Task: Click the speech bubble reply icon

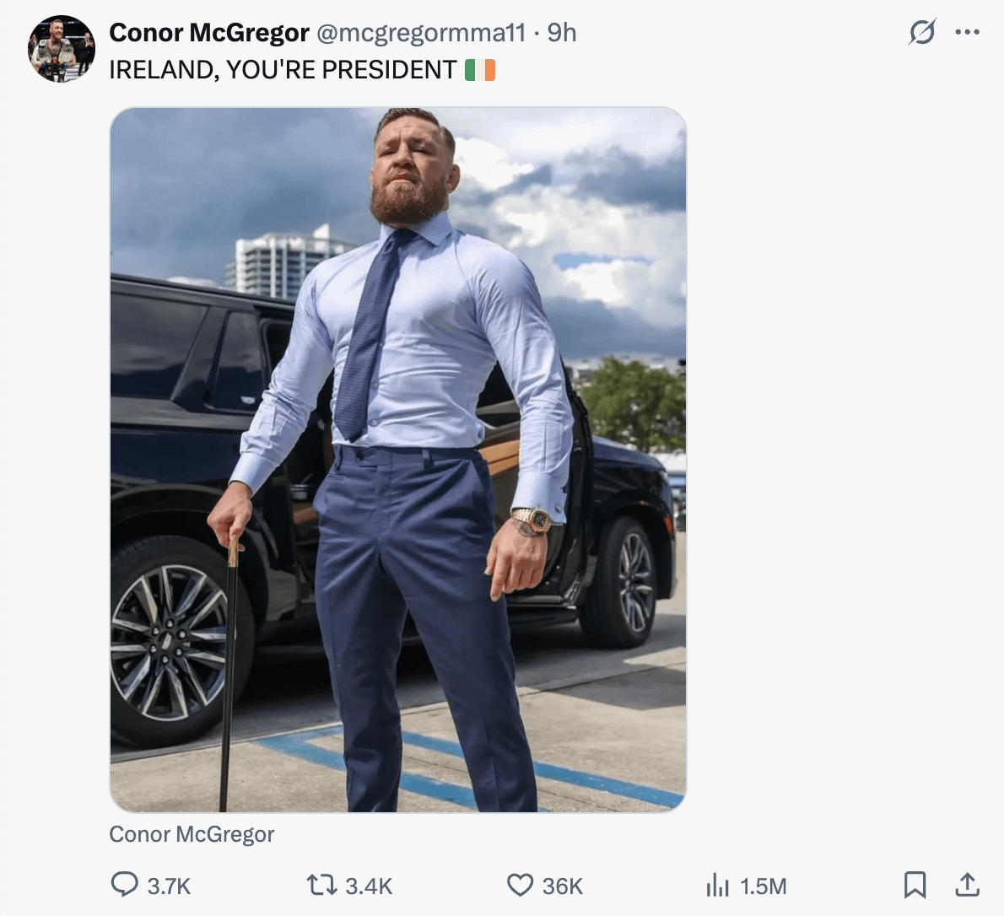Action: [125, 885]
